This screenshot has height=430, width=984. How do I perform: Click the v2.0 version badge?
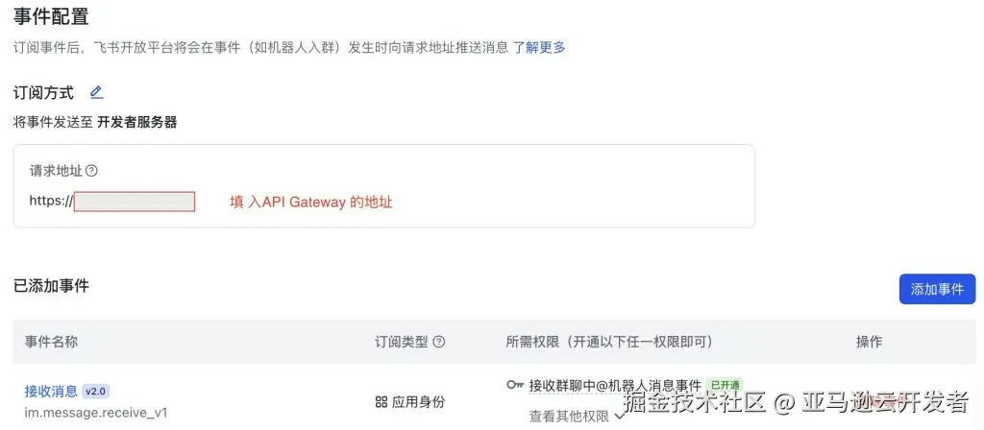tap(96, 392)
